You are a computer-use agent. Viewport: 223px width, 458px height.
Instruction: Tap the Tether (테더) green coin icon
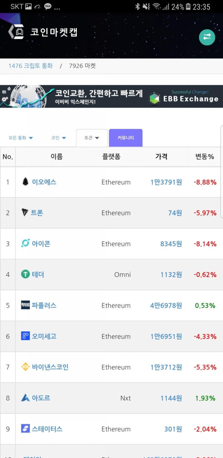click(25, 274)
